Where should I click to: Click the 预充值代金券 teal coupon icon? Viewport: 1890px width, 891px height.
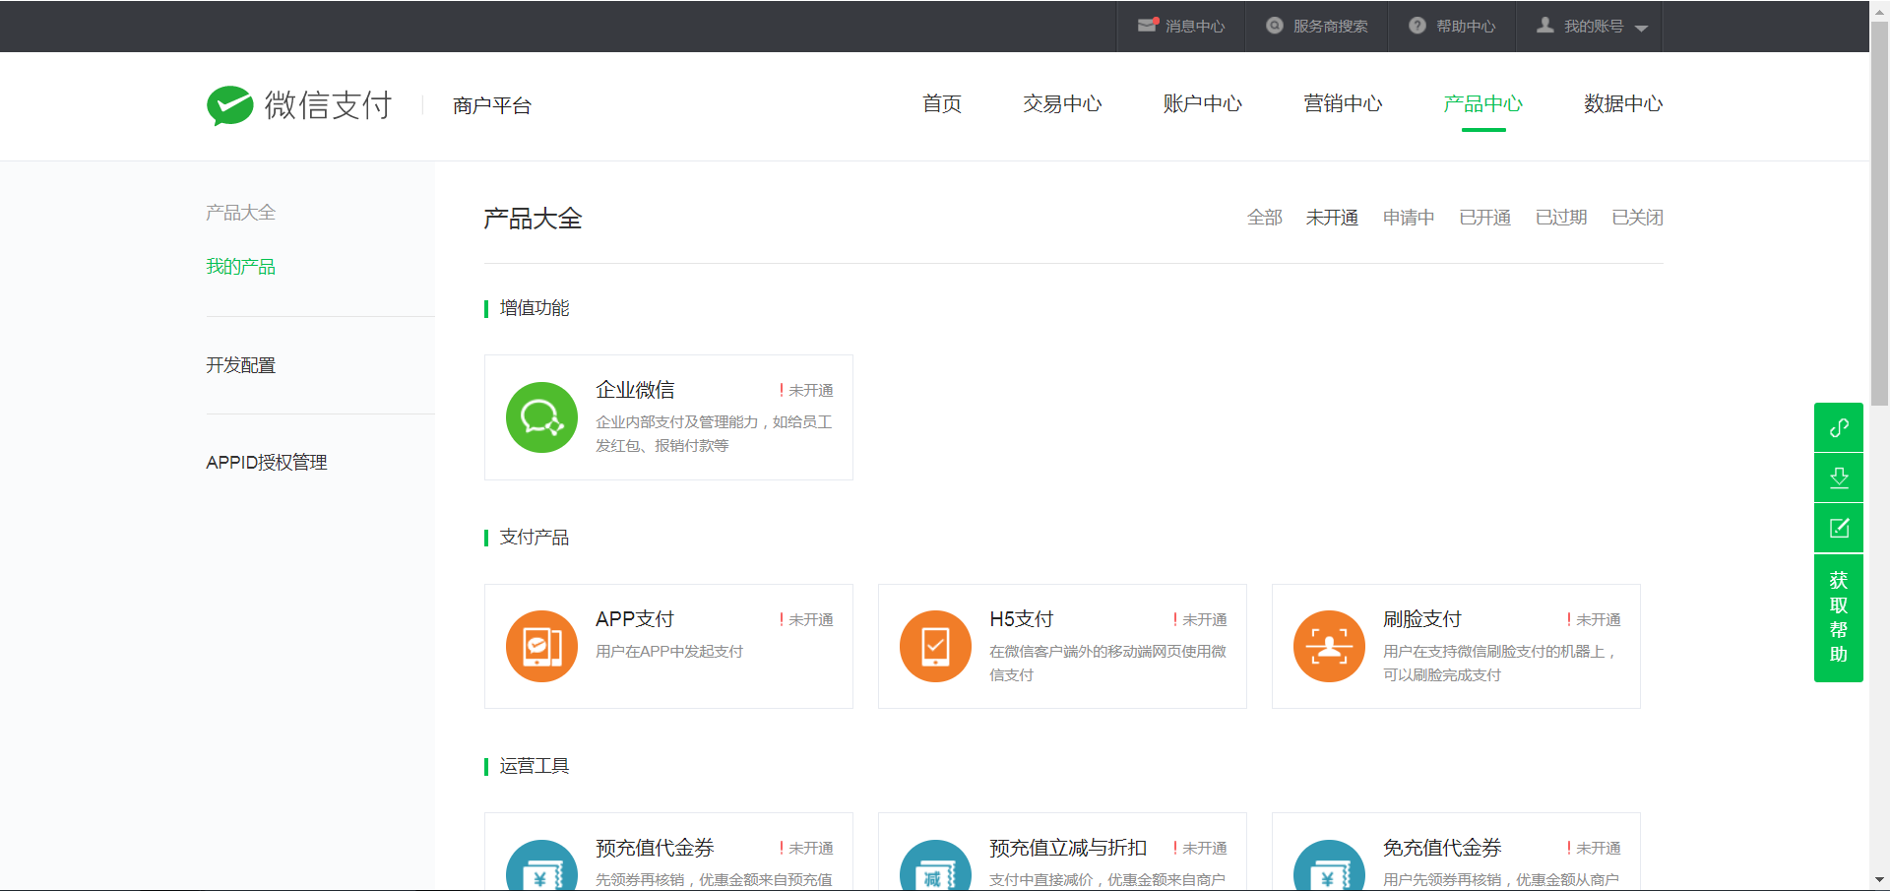pos(541,865)
